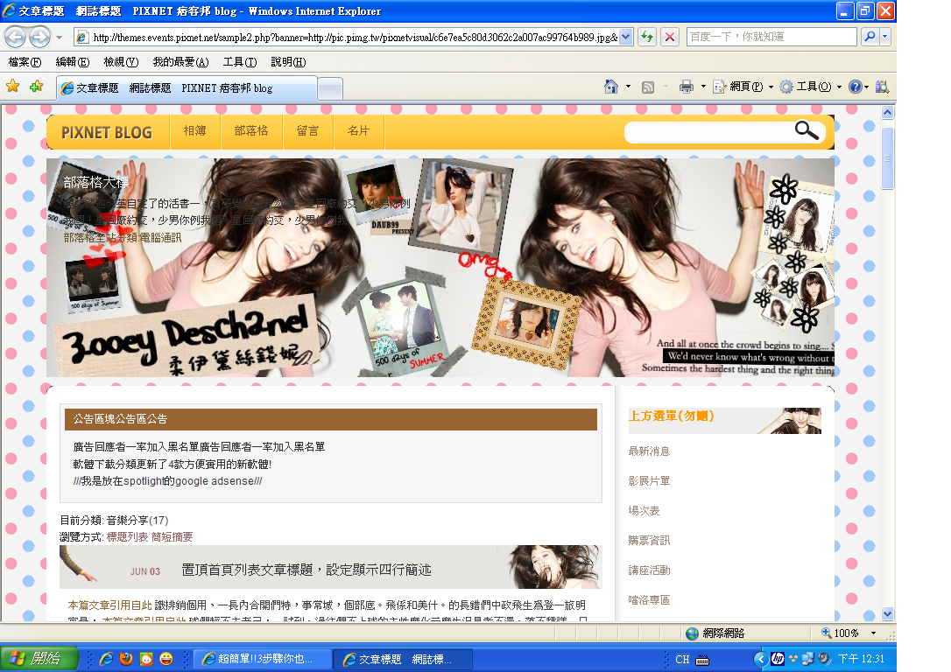The image size is (951, 672).
Task: Click the Research icon at toolbar end
Action: tap(882, 87)
